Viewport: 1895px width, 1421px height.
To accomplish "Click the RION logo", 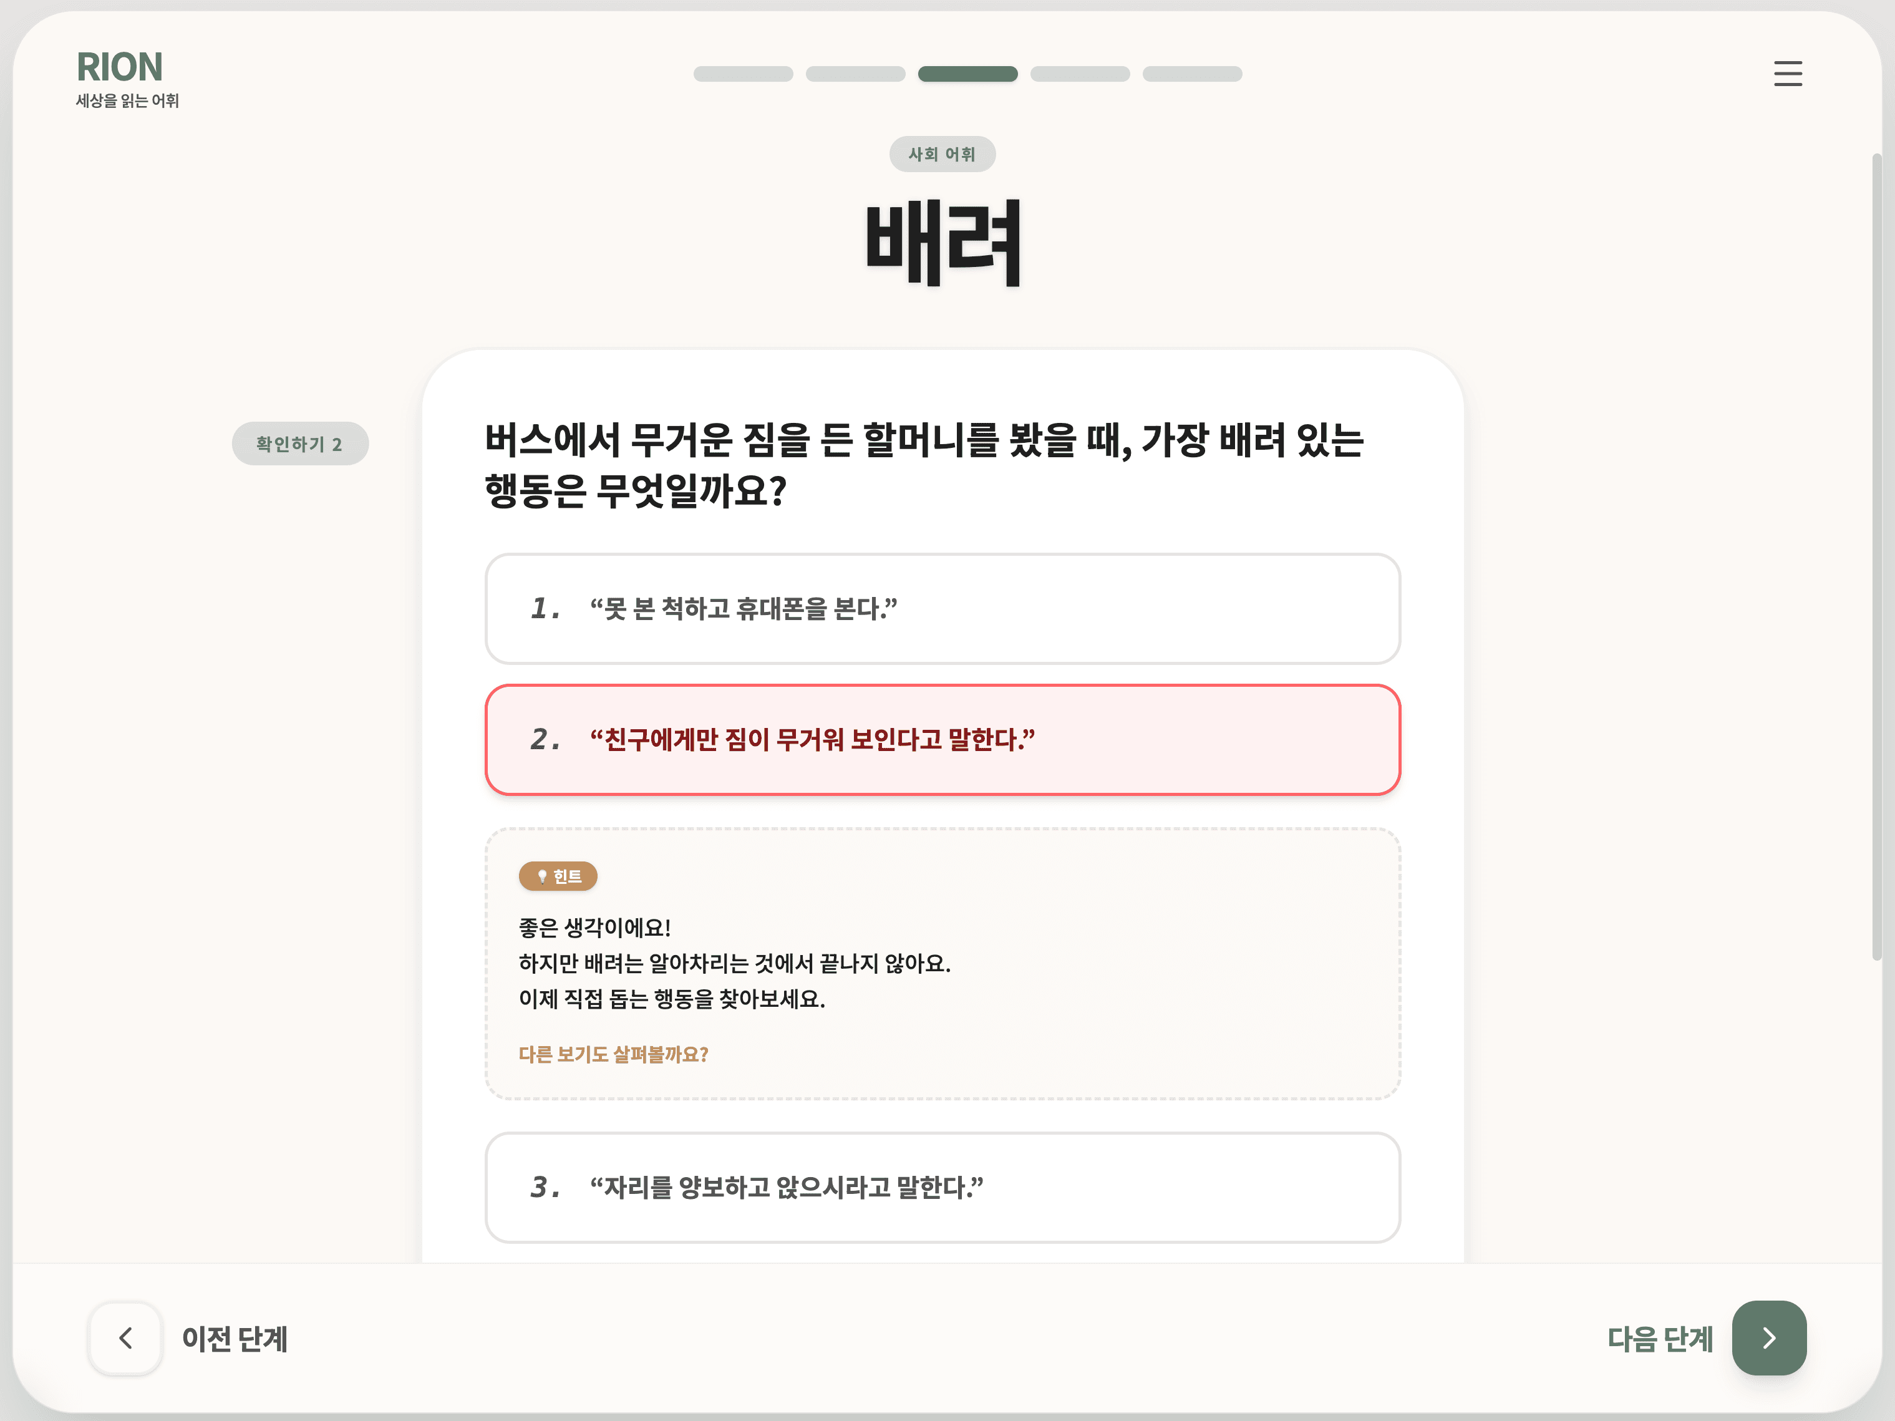I will click(120, 67).
